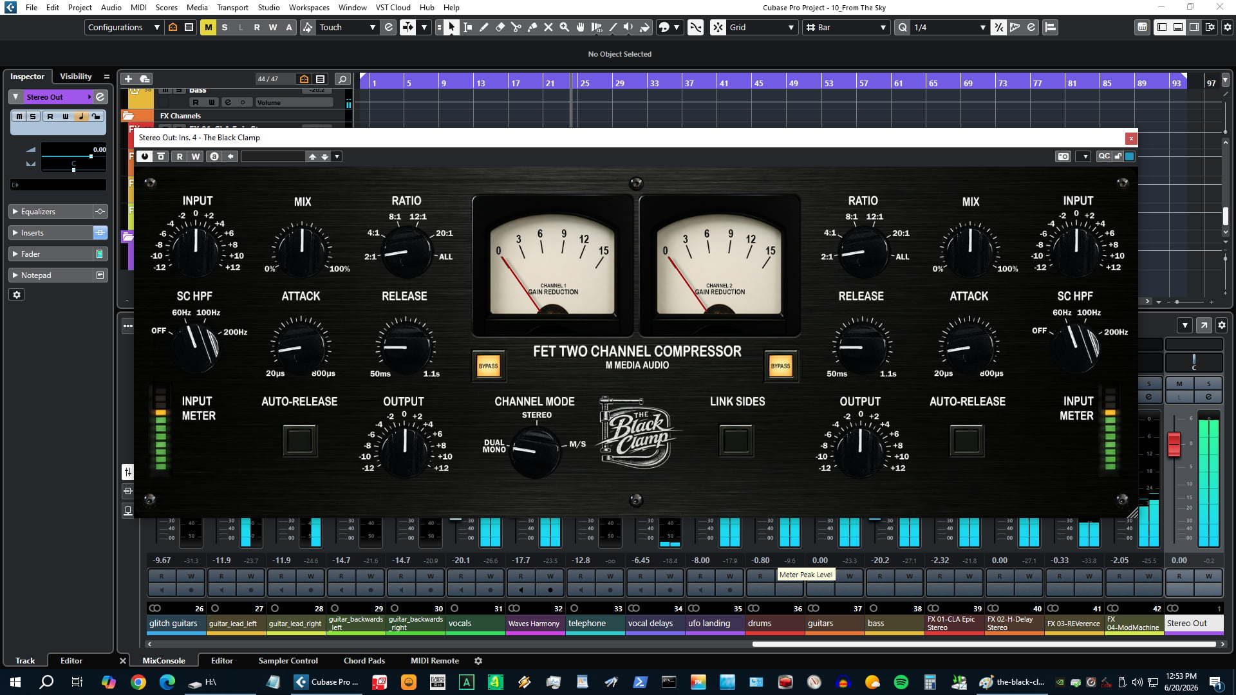This screenshot has width=1236, height=695.
Task: Select the Play speaker tool
Action: (x=628, y=27)
